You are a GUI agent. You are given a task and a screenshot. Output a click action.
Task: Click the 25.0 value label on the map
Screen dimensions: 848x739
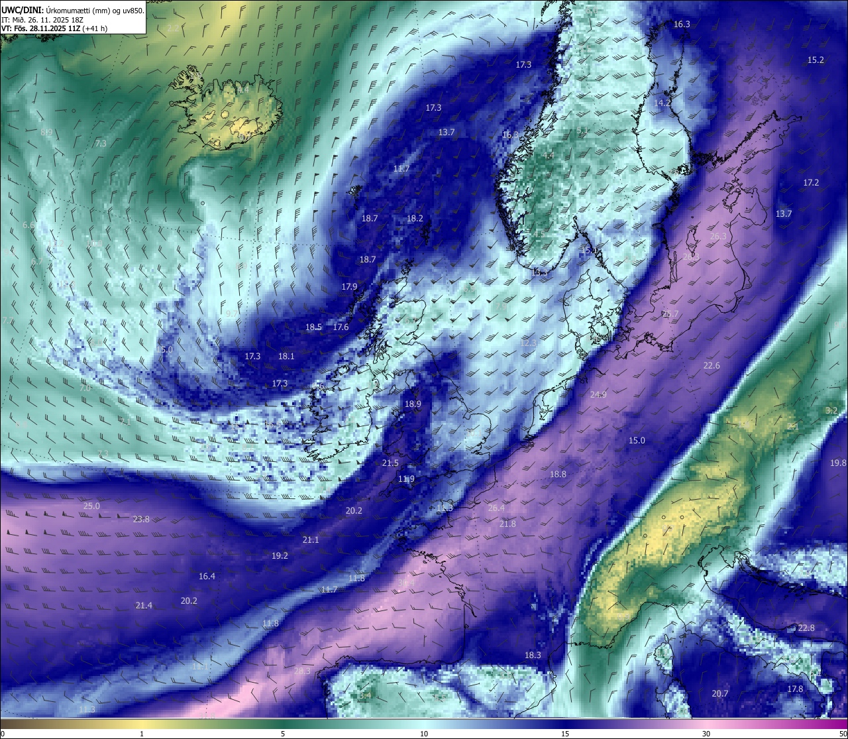point(91,506)
